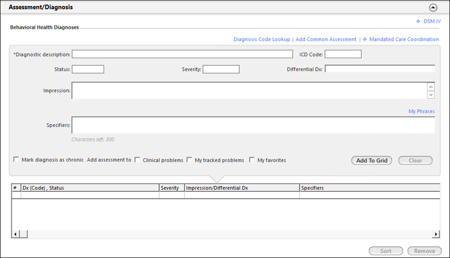
Task: Click the DSM IV diamond icon
Action: click(418, 21)
